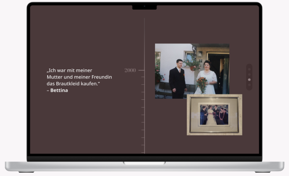The height and width of the screenshot is (176, 289).
Task: Click first short tick below 2000 marker
Action: (x=143, y=77)
